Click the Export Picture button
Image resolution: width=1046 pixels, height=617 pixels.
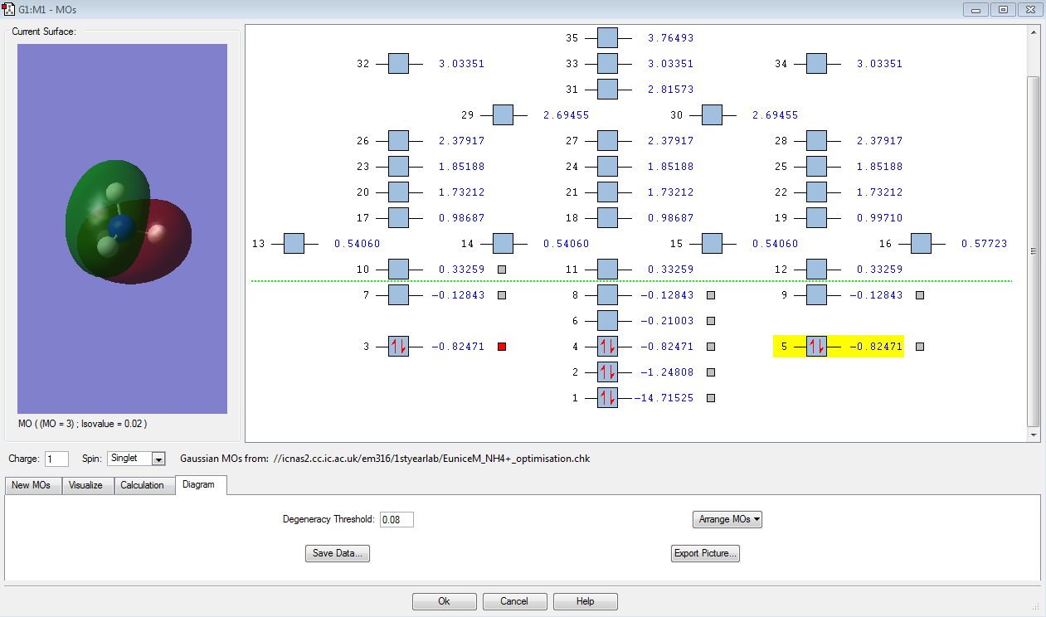point(705,553)
